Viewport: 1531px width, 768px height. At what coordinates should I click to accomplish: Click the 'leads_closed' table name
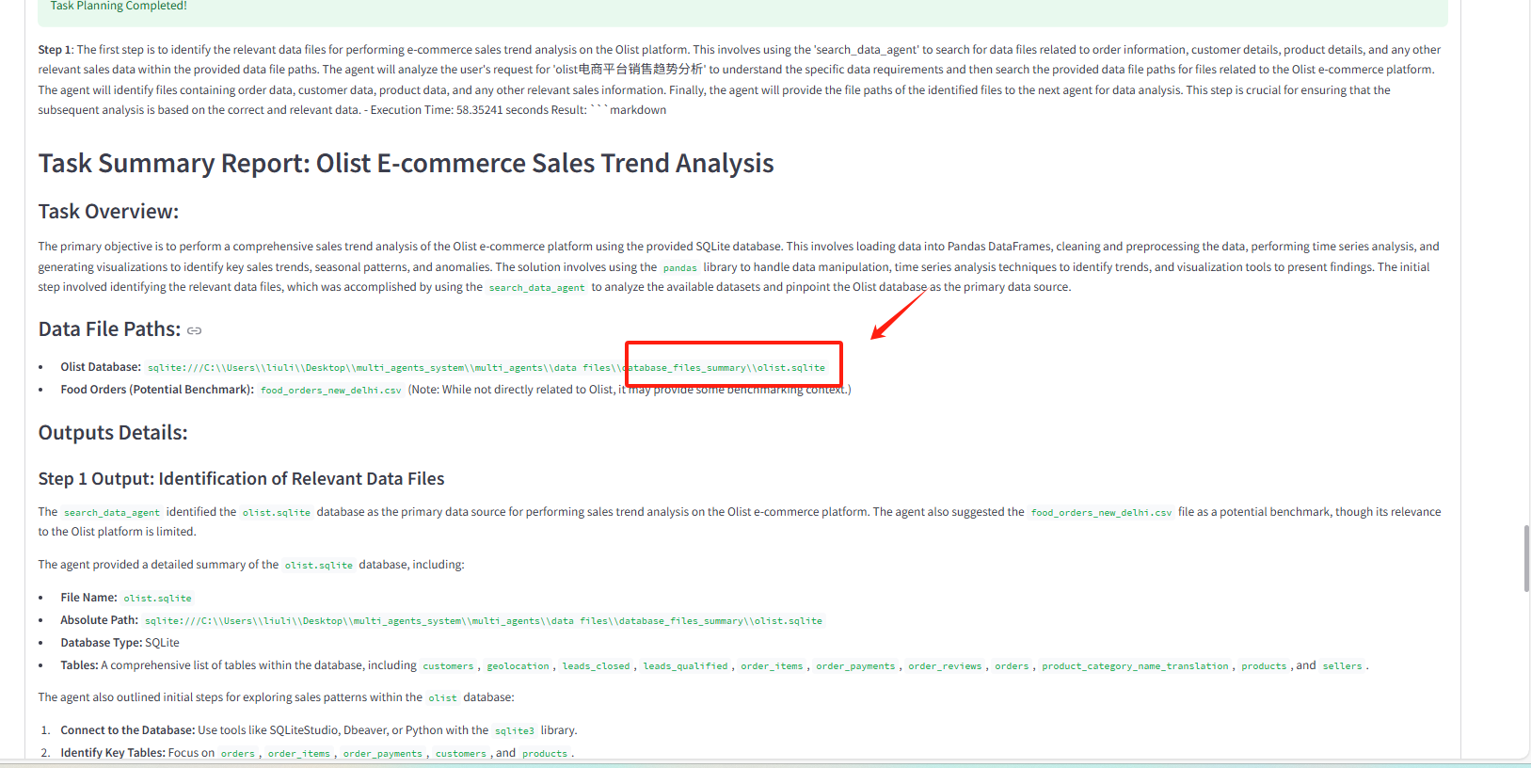[597, 666]
